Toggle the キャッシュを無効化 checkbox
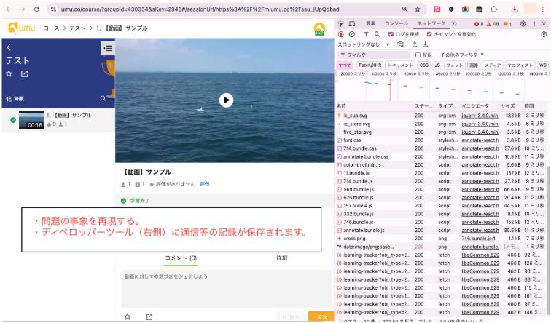Screen dimensions: 551x323 pos(429,34)
